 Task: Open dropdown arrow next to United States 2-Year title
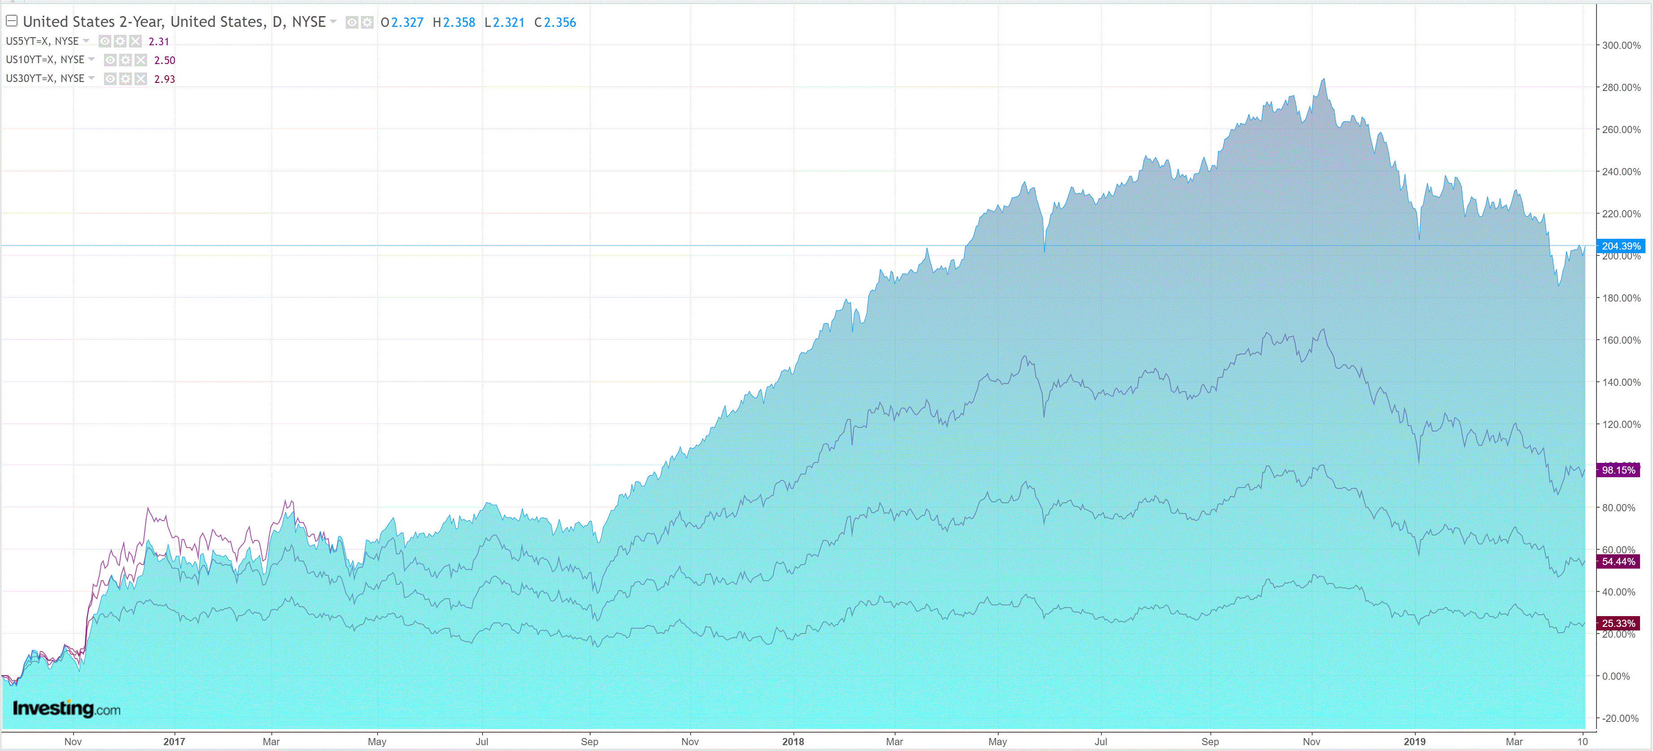pyautogui.click(x=333, y=22)
